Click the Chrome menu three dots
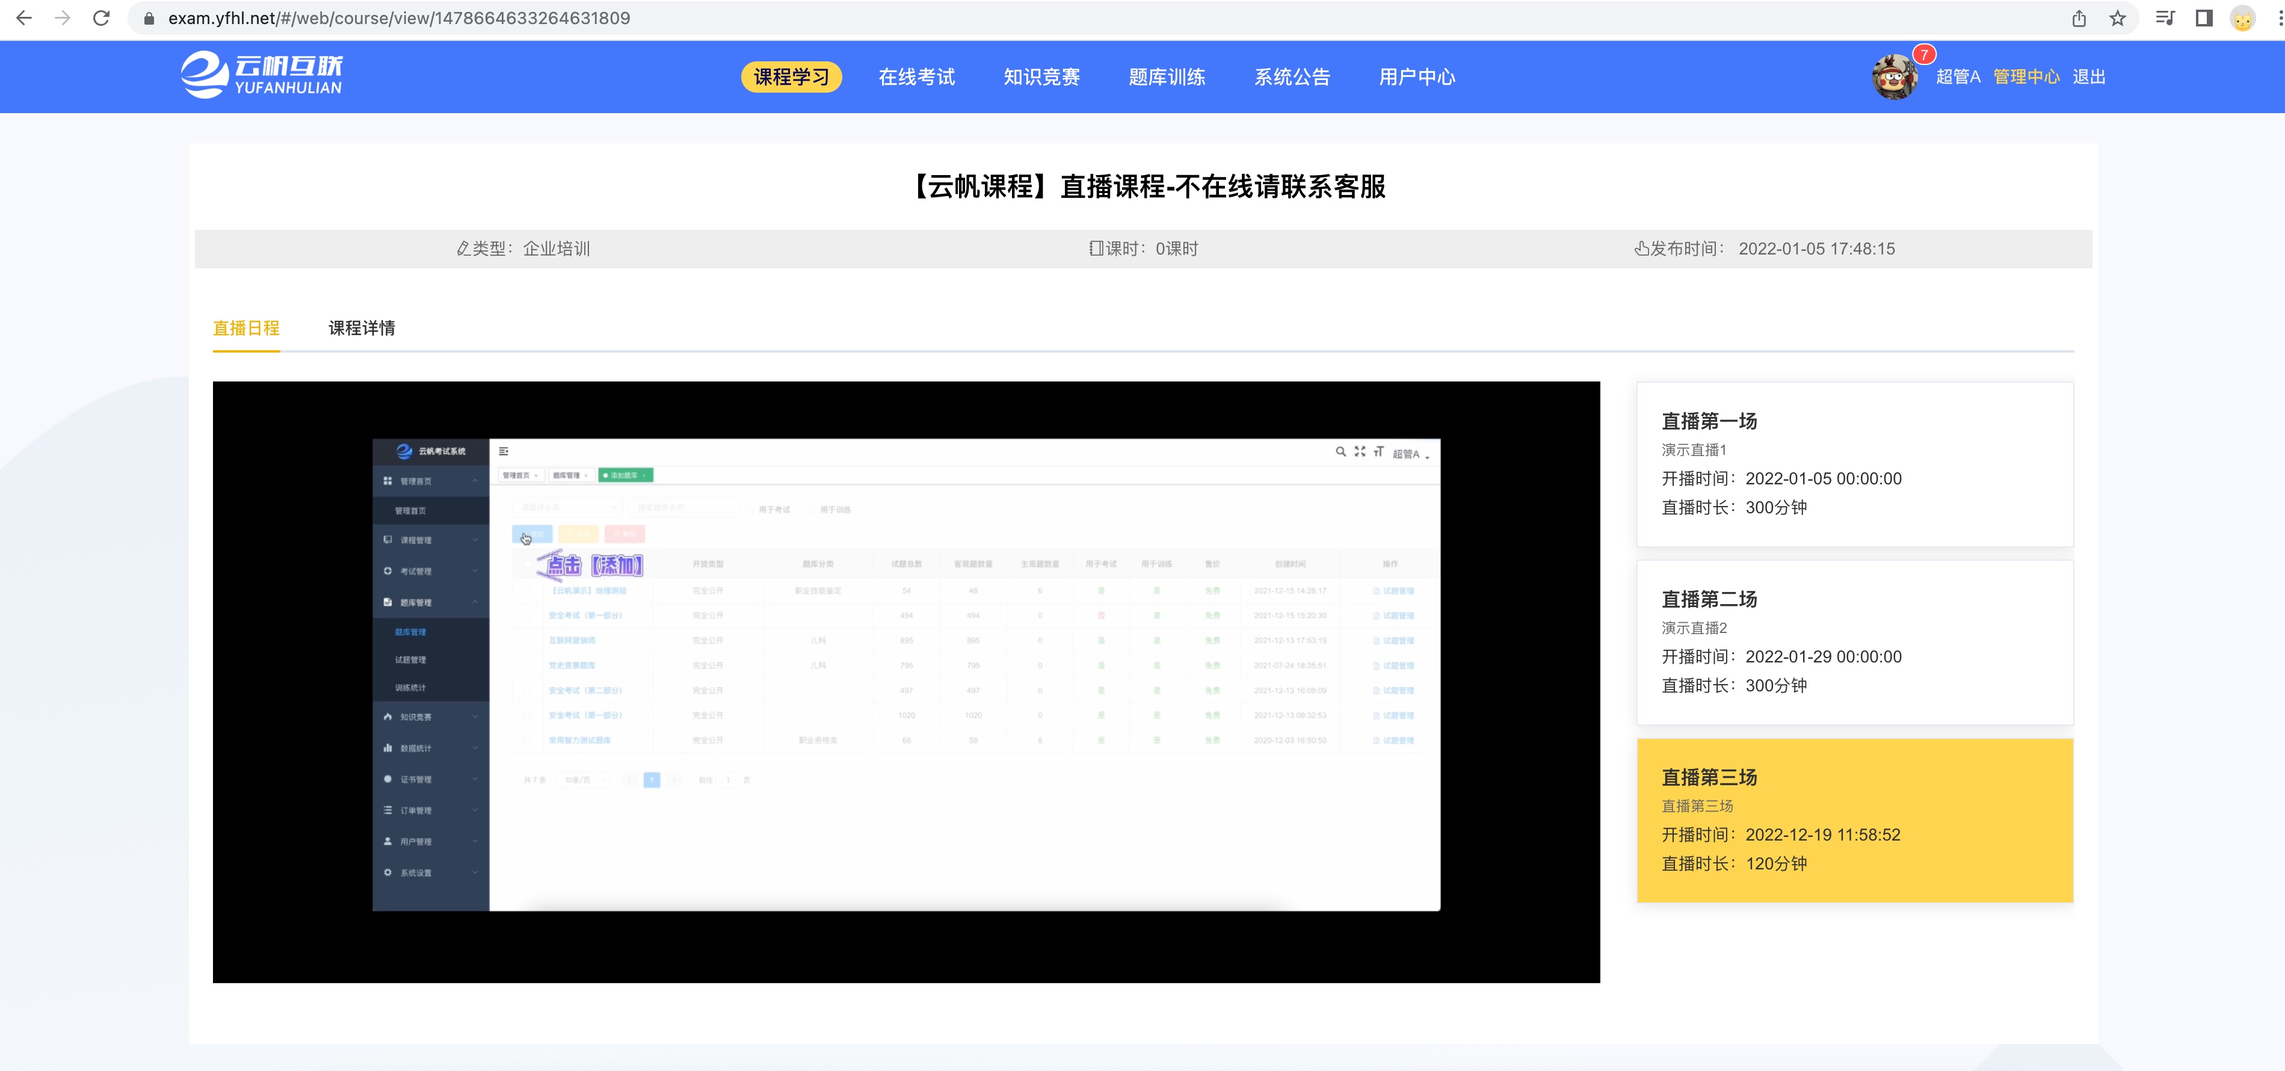This screenshot has height=1071, width=2285. [x=2280, y=17]
